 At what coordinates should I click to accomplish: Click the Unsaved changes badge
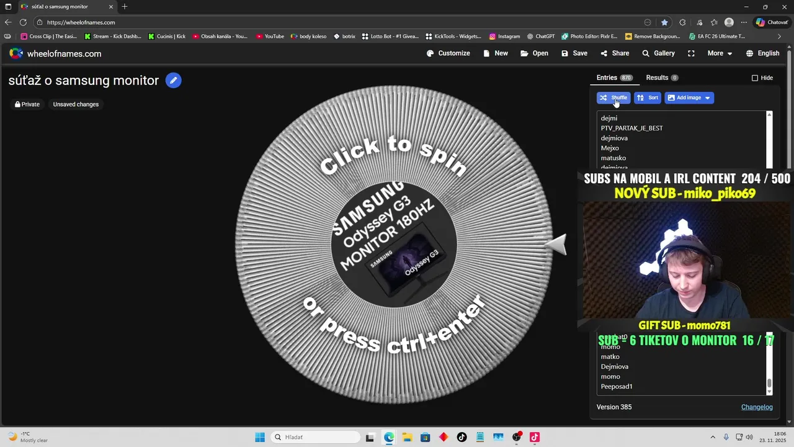click(76, 104)
